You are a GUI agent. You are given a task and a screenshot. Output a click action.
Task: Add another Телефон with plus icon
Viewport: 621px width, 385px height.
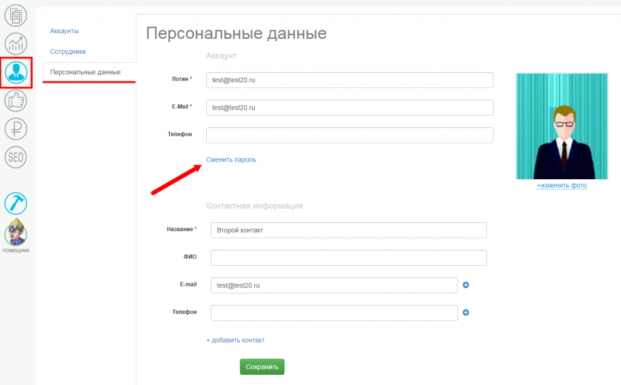pyautogui.click(x=466, y=313)
